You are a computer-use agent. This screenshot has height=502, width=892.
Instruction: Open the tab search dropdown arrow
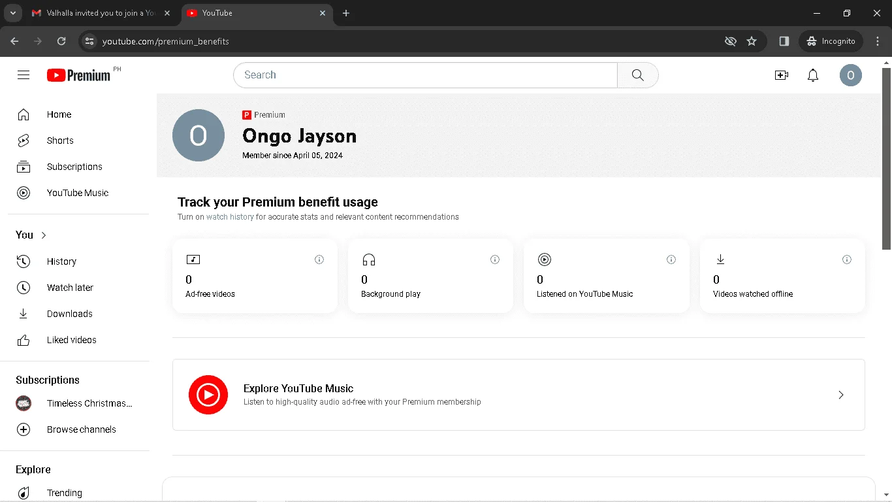pyautogui.click(x=12, y=13)
